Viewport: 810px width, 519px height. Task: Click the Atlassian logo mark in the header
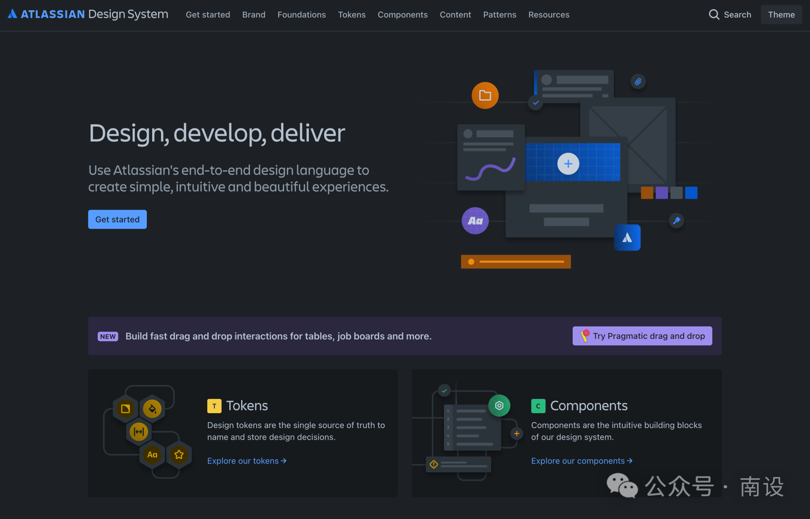pyautogui.click(x=12, y=14)
